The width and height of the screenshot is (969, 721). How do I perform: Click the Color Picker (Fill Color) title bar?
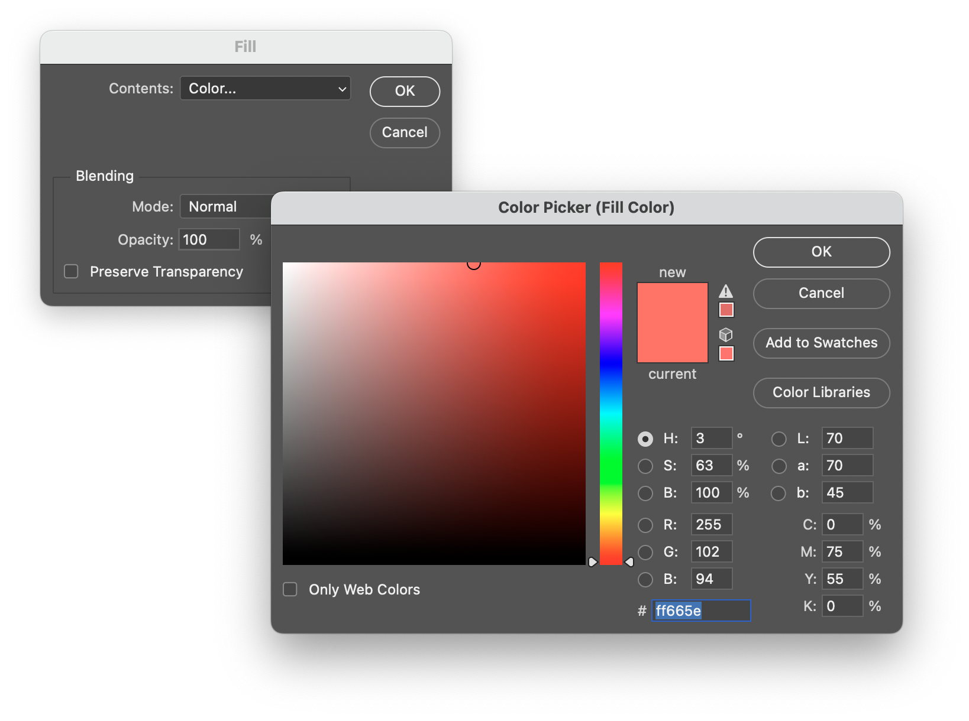pyautogui.click(x=586, y=207)
